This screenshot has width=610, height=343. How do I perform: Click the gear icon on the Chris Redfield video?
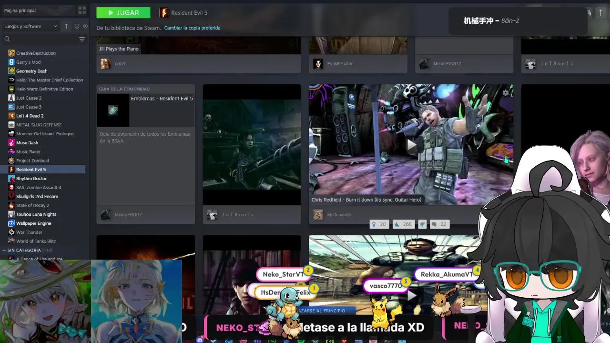tap(505, 93)
